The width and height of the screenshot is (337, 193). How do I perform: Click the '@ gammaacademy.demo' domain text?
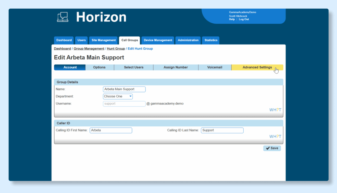[165, 104]
